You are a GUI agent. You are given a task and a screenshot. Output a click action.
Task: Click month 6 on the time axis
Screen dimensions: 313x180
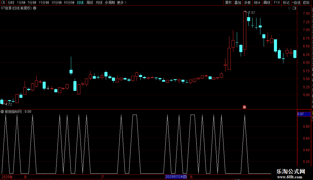25,177
